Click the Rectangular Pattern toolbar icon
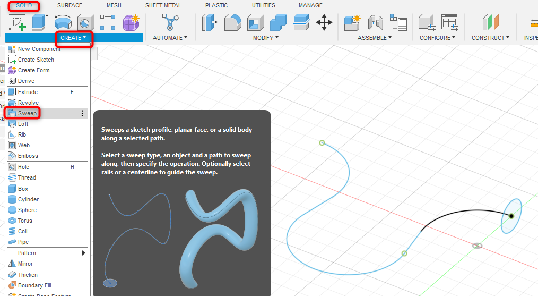The image size is (538, 296). pyautogui.click(x=108, y=22)
